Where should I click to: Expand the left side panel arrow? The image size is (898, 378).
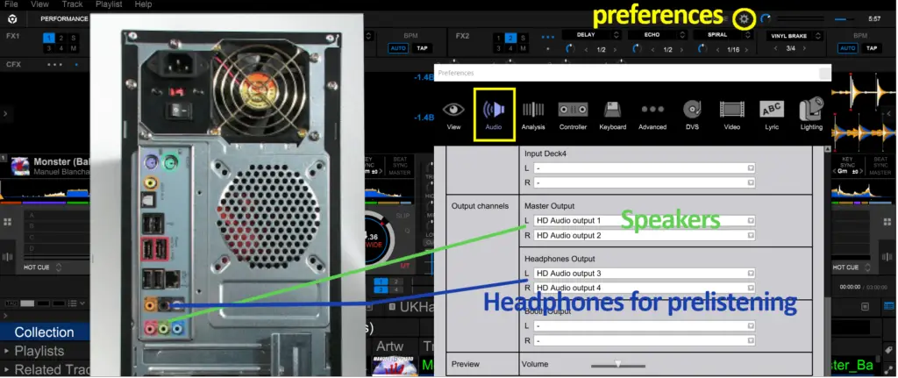(5, 114)
